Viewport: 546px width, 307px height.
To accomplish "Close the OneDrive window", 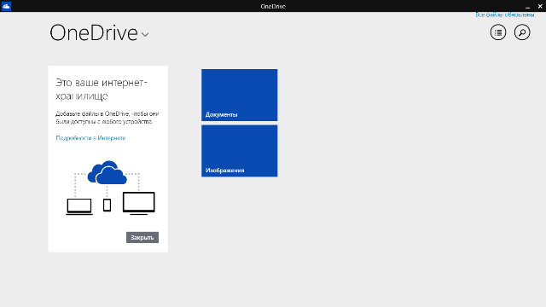I will [540, 6].
